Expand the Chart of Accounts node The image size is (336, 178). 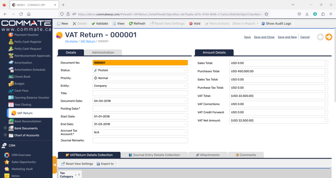click(x=5, y=135)
